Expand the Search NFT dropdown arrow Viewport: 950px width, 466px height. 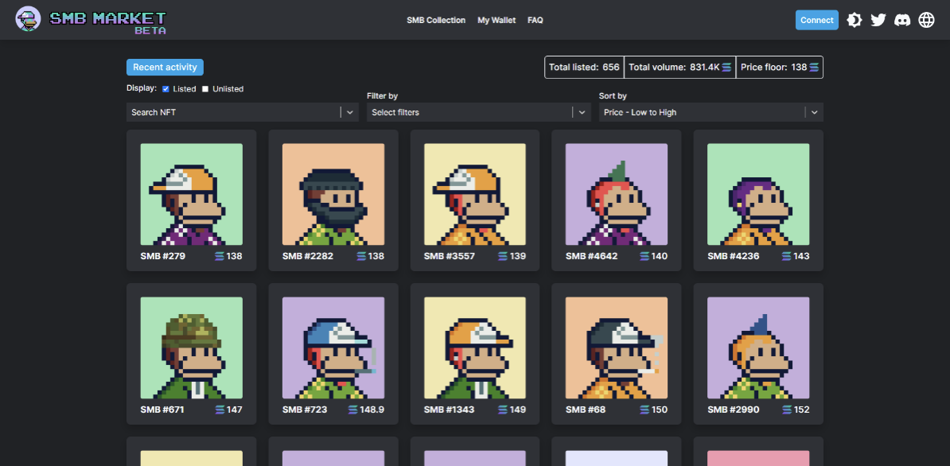(350, 112)
